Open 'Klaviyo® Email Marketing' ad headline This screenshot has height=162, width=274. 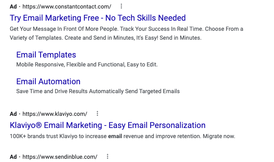[x=108, y=125]
